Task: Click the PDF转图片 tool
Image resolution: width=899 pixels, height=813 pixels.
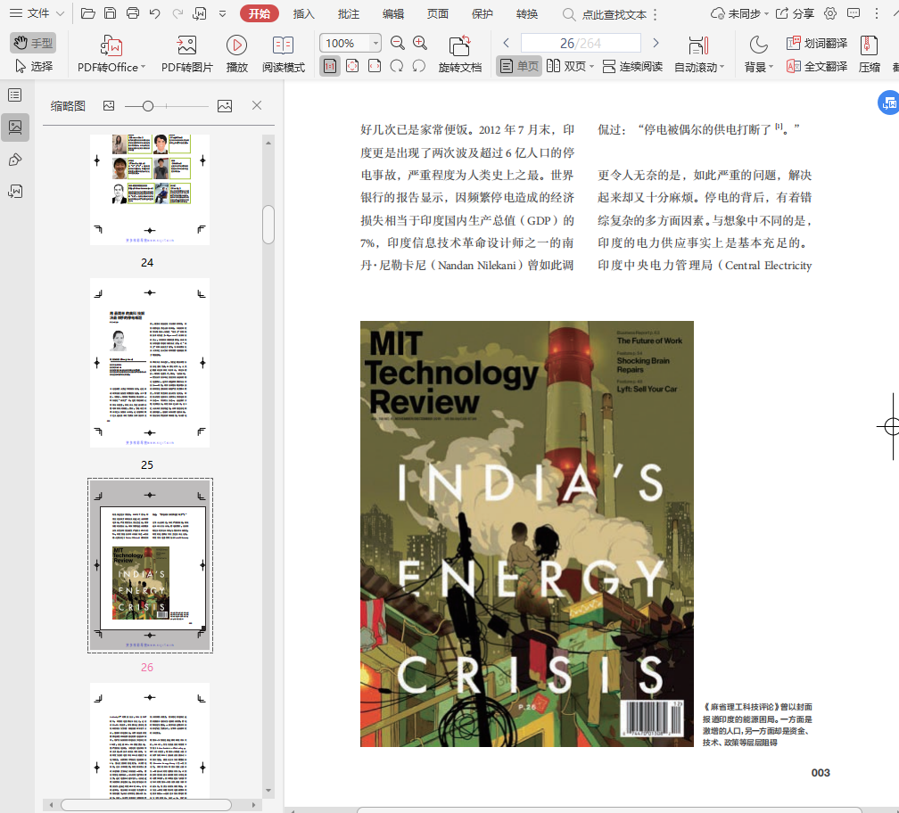Action: coord(187,53)
